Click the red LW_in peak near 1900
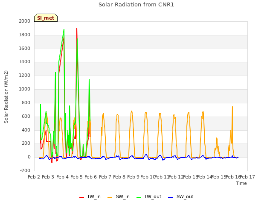Image resolution: width=273 pixels, height=205 pixels. 77,29
